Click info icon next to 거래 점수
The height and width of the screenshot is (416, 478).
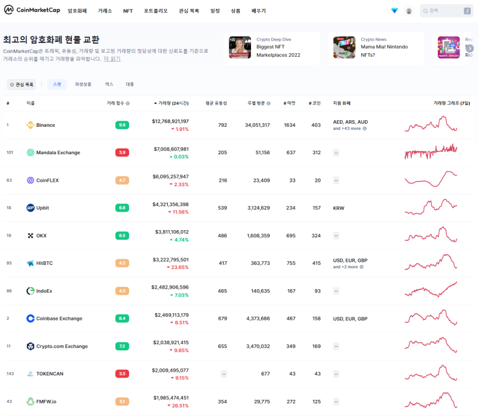(128, 103)
